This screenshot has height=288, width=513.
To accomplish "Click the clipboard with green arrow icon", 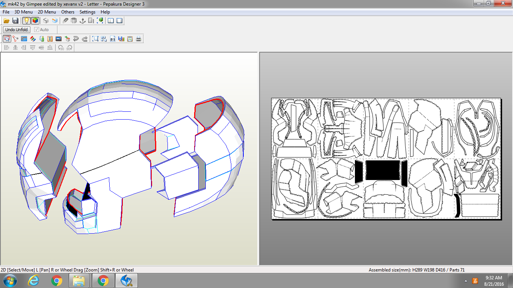I will point(130,39).
